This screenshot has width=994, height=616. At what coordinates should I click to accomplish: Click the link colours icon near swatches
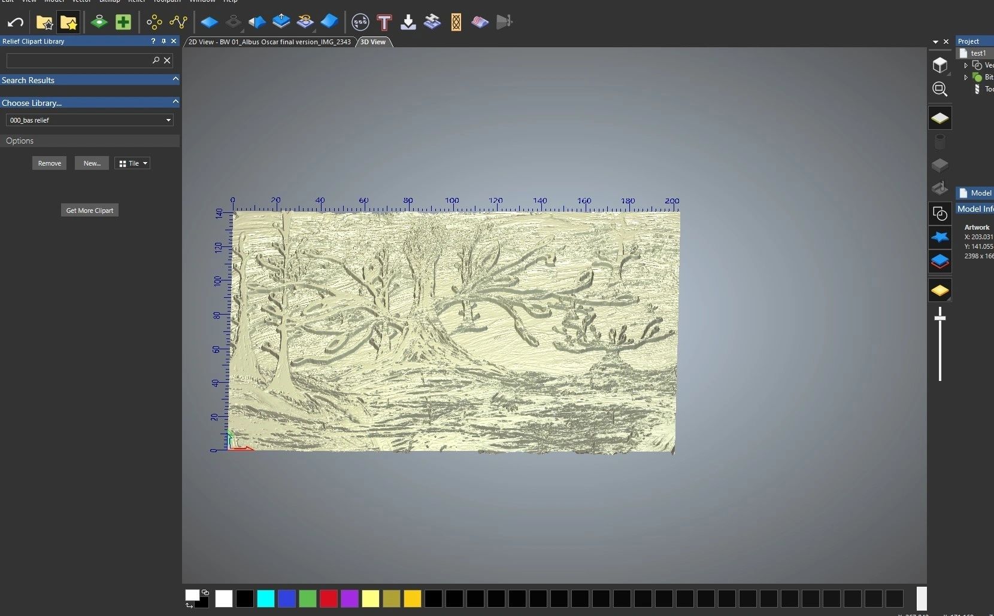coord(205,593)
